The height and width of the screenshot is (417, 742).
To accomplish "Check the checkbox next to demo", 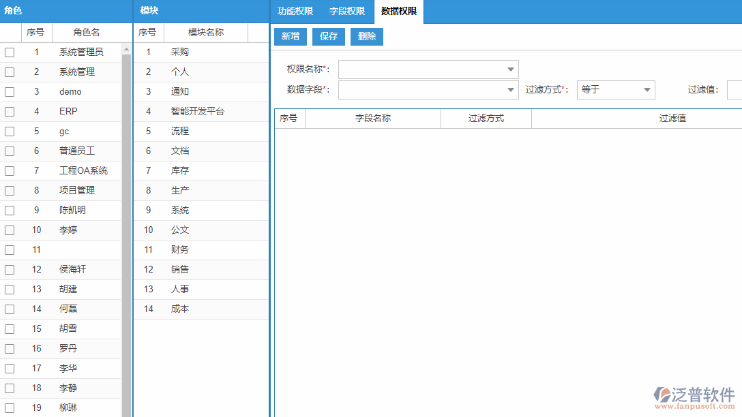I will pyautogui.click(x=9, y=91).
